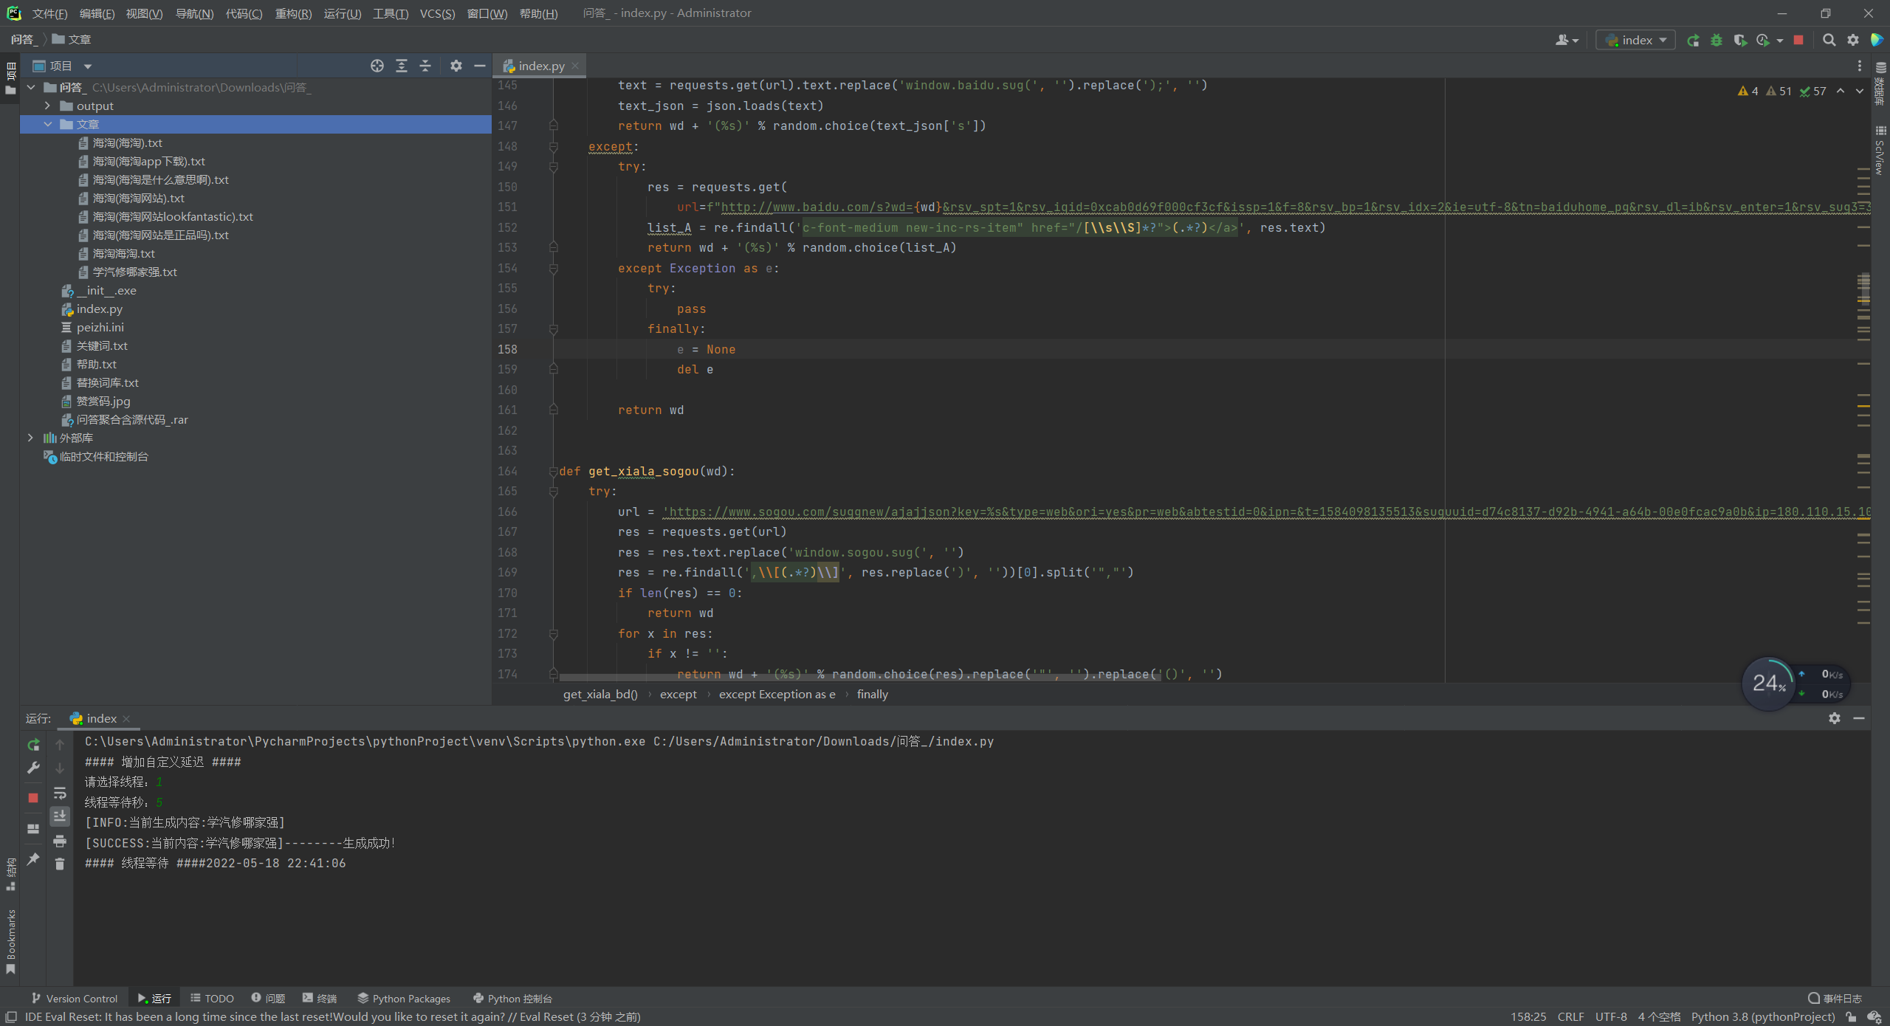This screenshot has height=1026, width=1890.
Task: Toggle fold at def get_xiala_sogou line
Action: 553,472
